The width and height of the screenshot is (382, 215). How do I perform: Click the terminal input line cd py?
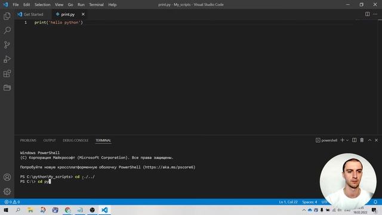(36, 182)
